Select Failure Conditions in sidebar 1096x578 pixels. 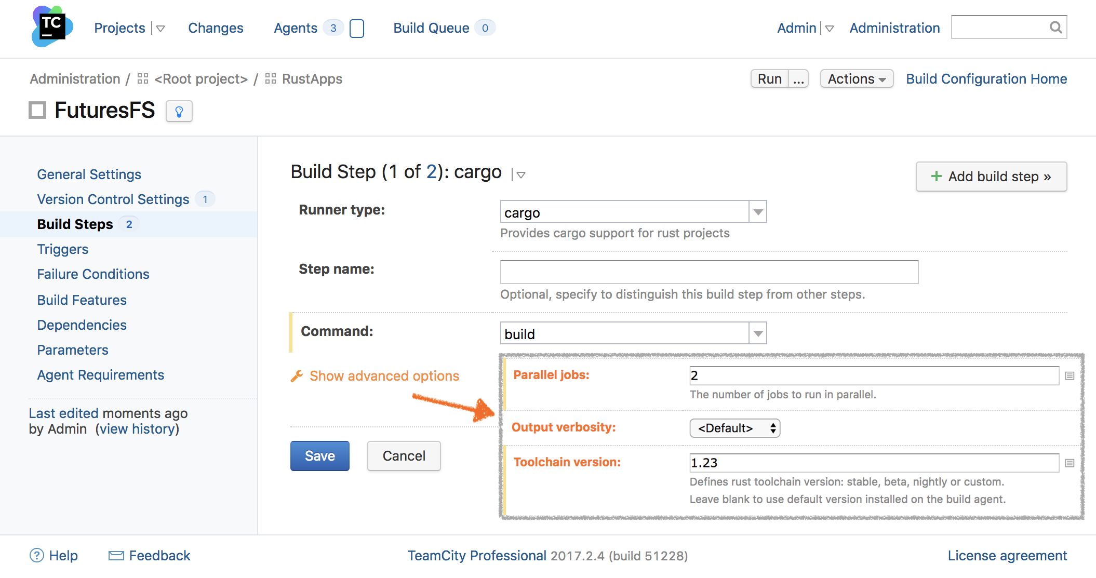pyautogui.click(x=93, y=274)
